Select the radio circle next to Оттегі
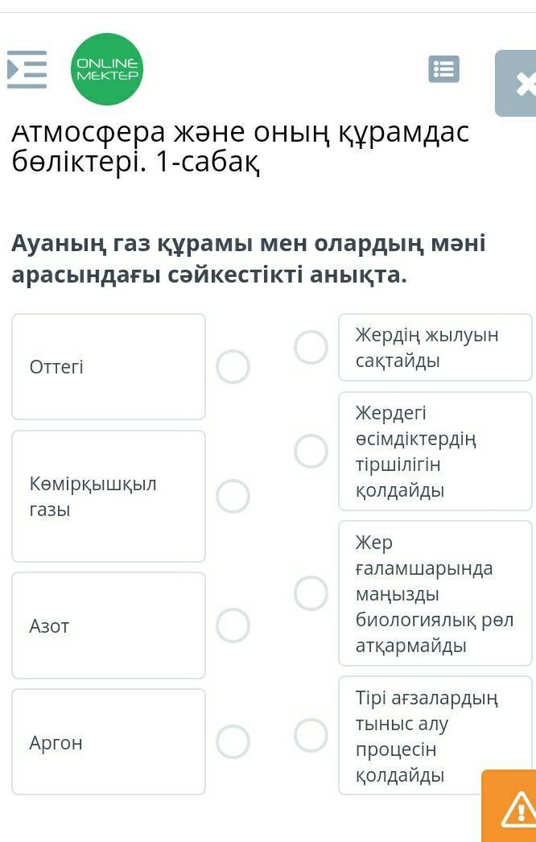536x842 pixels. point(233,366)
